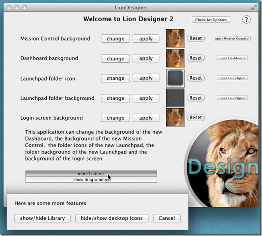Screen dimensions: 262x236
Task: Click the Welcome to Lion Designer 2 heading
Action: pos(128,19)
